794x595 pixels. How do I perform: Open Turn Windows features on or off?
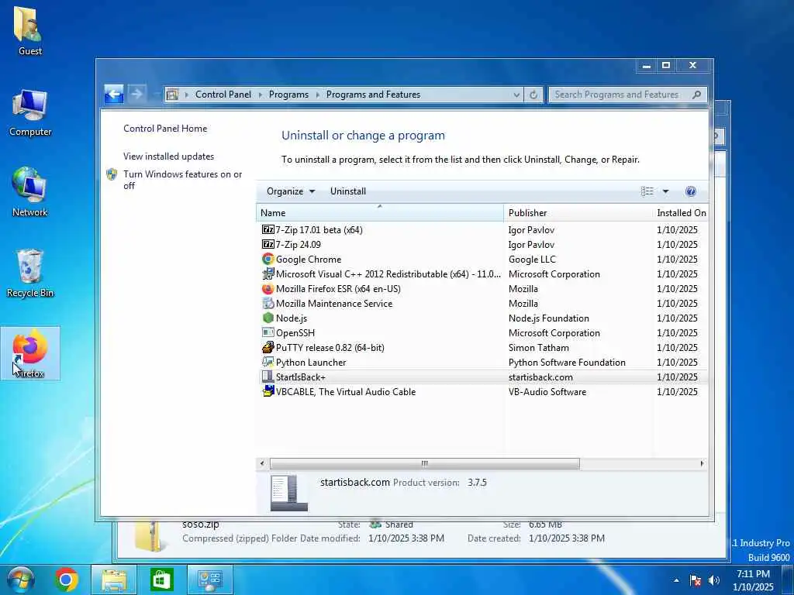183,180
